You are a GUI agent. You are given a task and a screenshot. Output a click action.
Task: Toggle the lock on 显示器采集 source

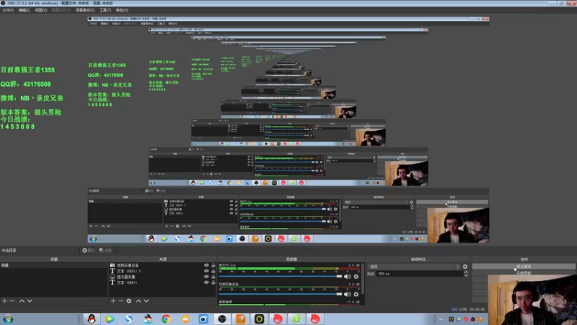click(213, 277)
